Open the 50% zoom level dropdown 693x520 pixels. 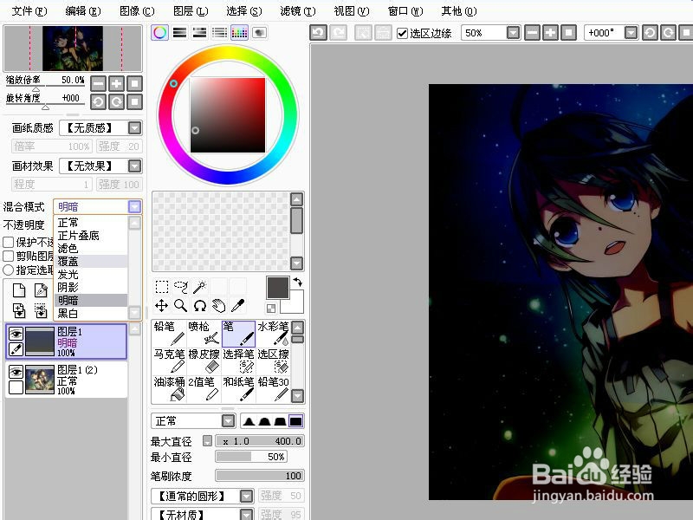coord(513,33)
